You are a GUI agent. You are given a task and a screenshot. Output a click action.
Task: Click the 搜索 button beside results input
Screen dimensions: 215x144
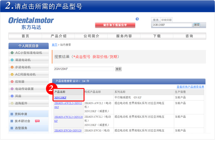[118, 69]
